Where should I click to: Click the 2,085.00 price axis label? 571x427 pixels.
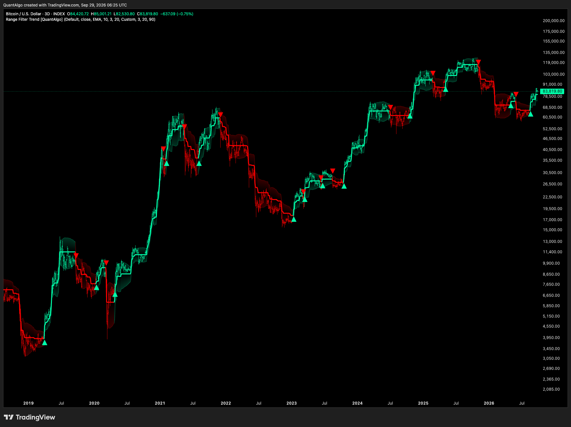coord(552,389)
